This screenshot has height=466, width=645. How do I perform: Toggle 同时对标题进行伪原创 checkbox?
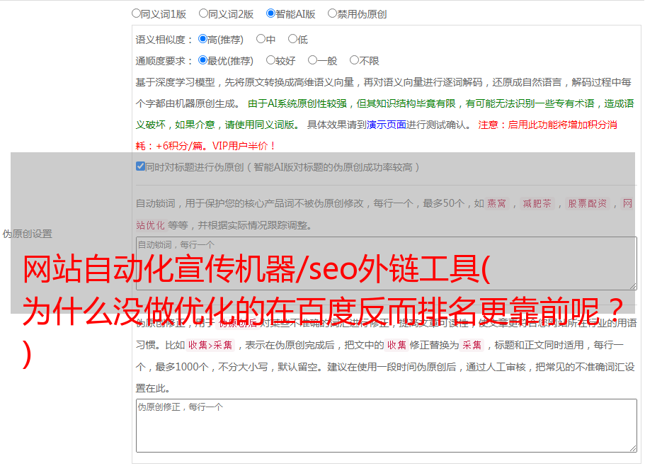point(140,166)
